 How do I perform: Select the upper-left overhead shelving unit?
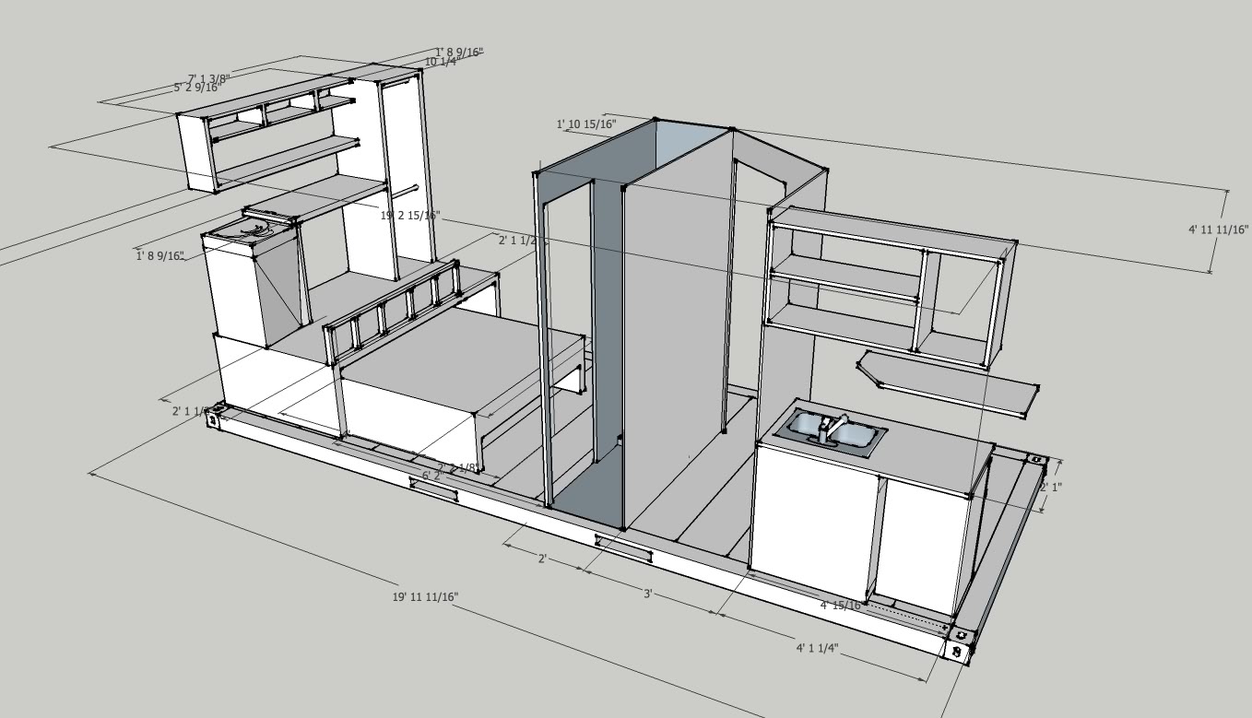tap(267, 129)
